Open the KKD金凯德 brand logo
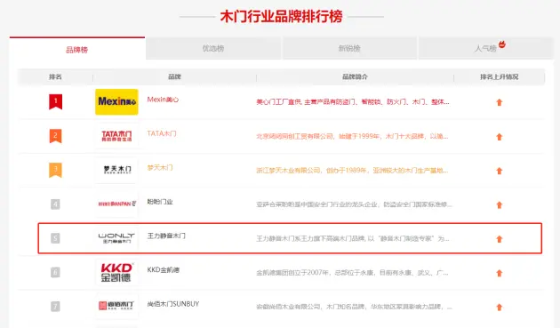560x328 pixels. [x=116, y=273]
